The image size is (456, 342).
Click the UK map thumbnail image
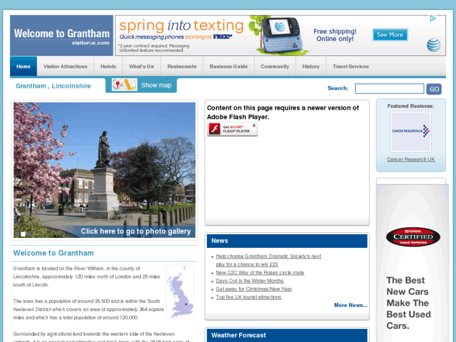tap(180, 291)
